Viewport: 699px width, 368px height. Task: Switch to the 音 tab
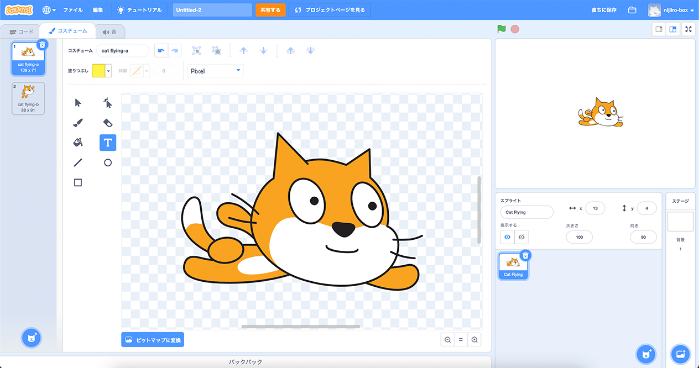(x=109, y=31)
